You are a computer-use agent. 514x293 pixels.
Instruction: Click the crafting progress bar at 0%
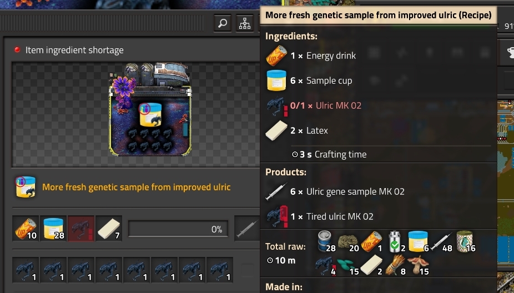(178, 229)
